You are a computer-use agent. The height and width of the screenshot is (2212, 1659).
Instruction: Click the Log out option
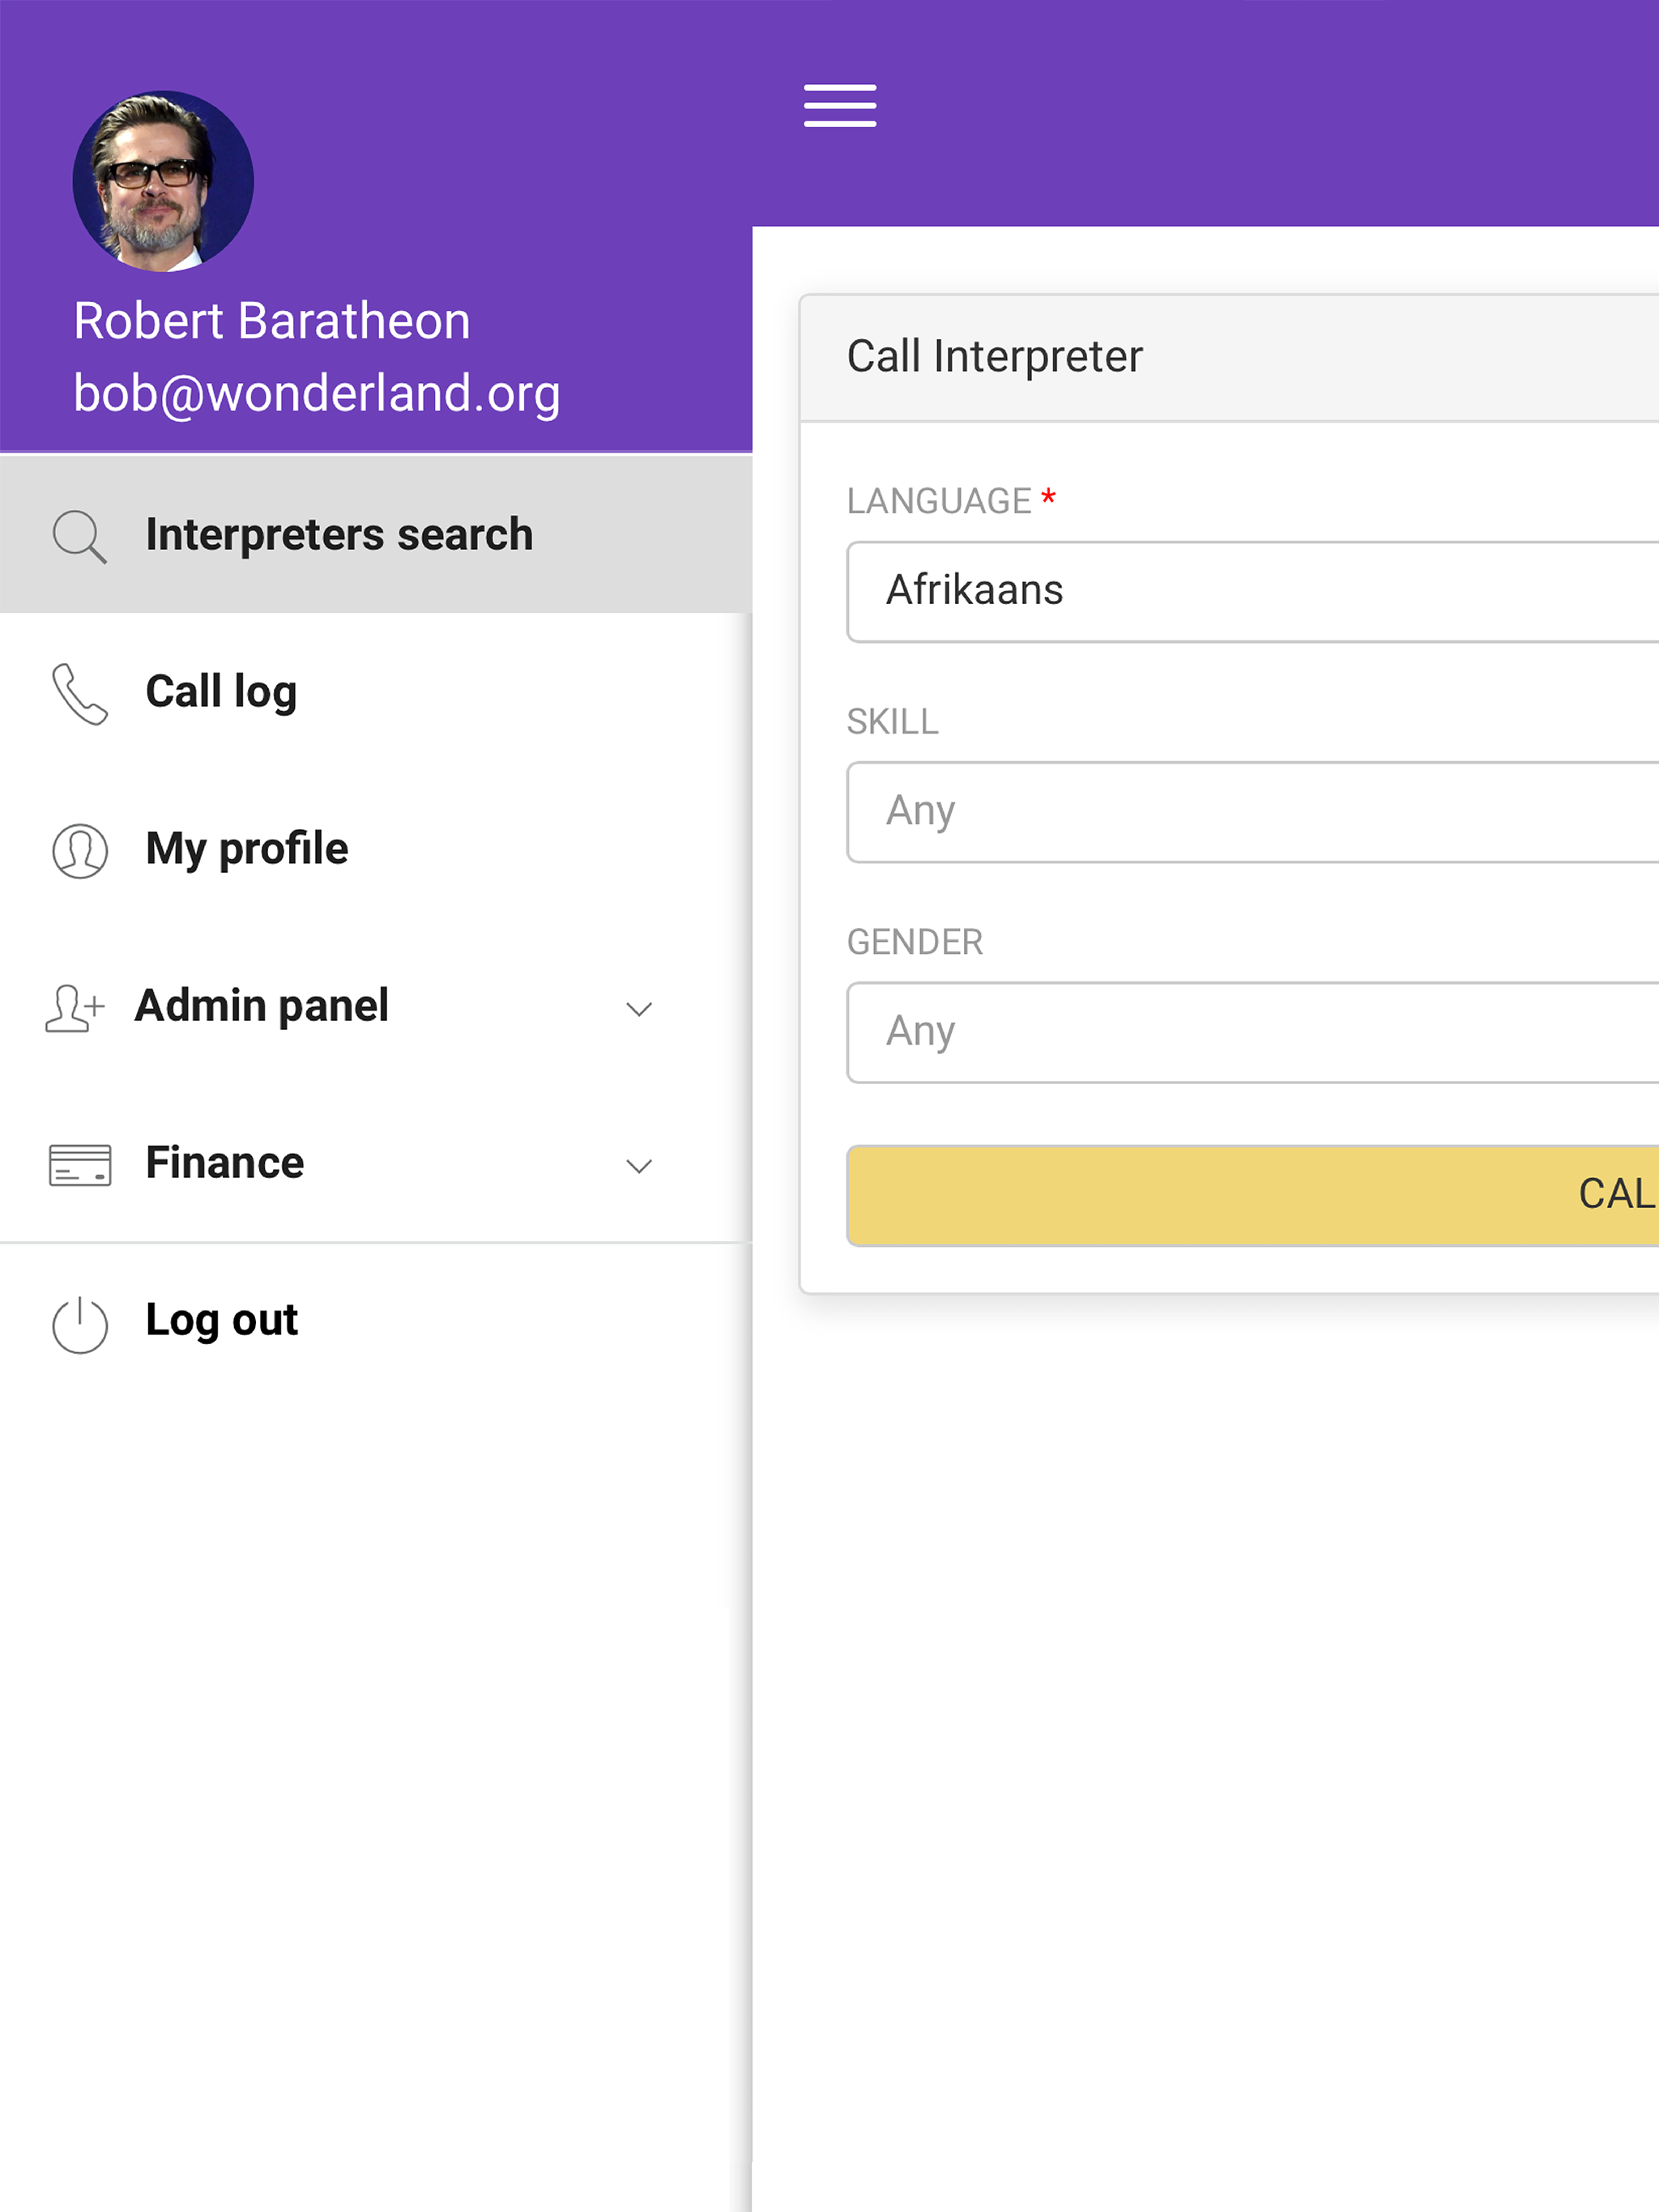(x=221, y=1320)
